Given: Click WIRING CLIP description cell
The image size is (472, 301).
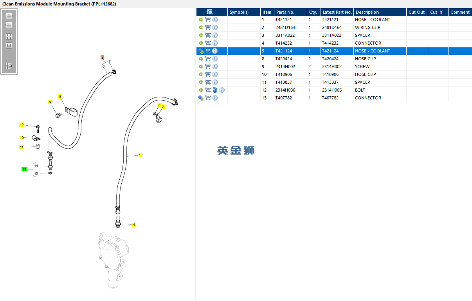Looking at the screenshot, I should point(380,27).
